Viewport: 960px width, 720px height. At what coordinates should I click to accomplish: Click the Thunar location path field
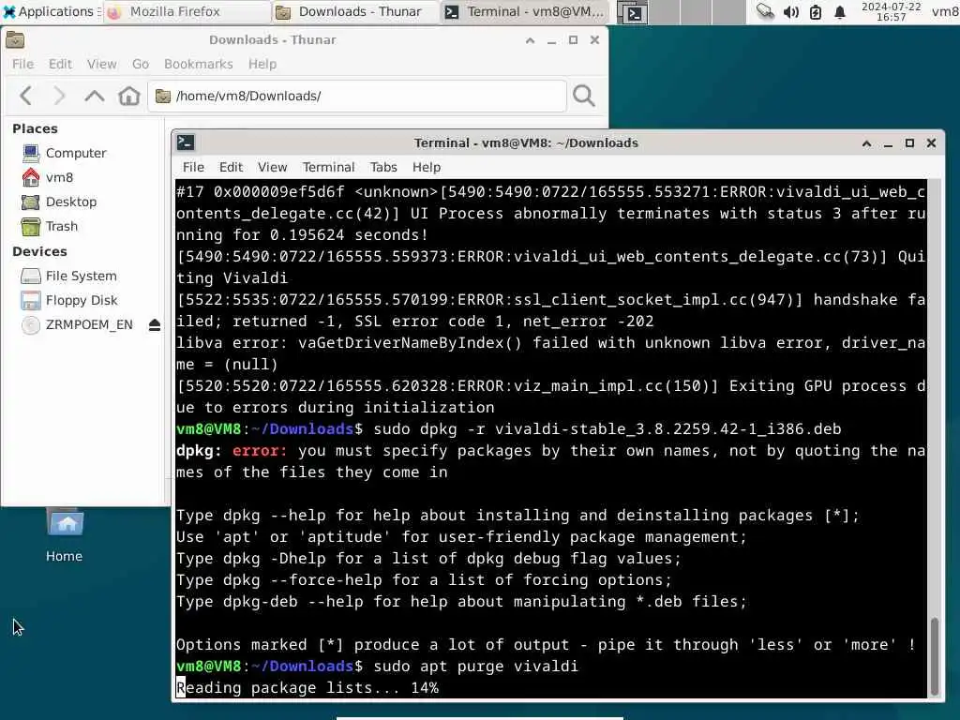click(x=357, y=97)
